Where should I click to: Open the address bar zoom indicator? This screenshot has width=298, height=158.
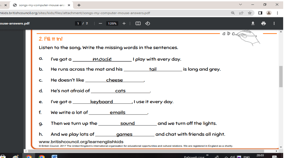(x=233, y=13)
